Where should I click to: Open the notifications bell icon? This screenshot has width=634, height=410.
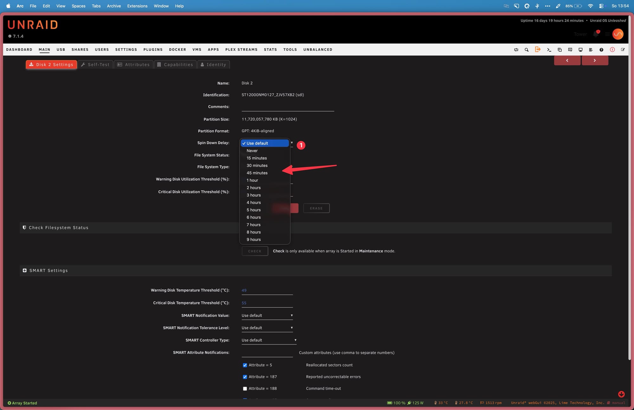pos(596,34)
